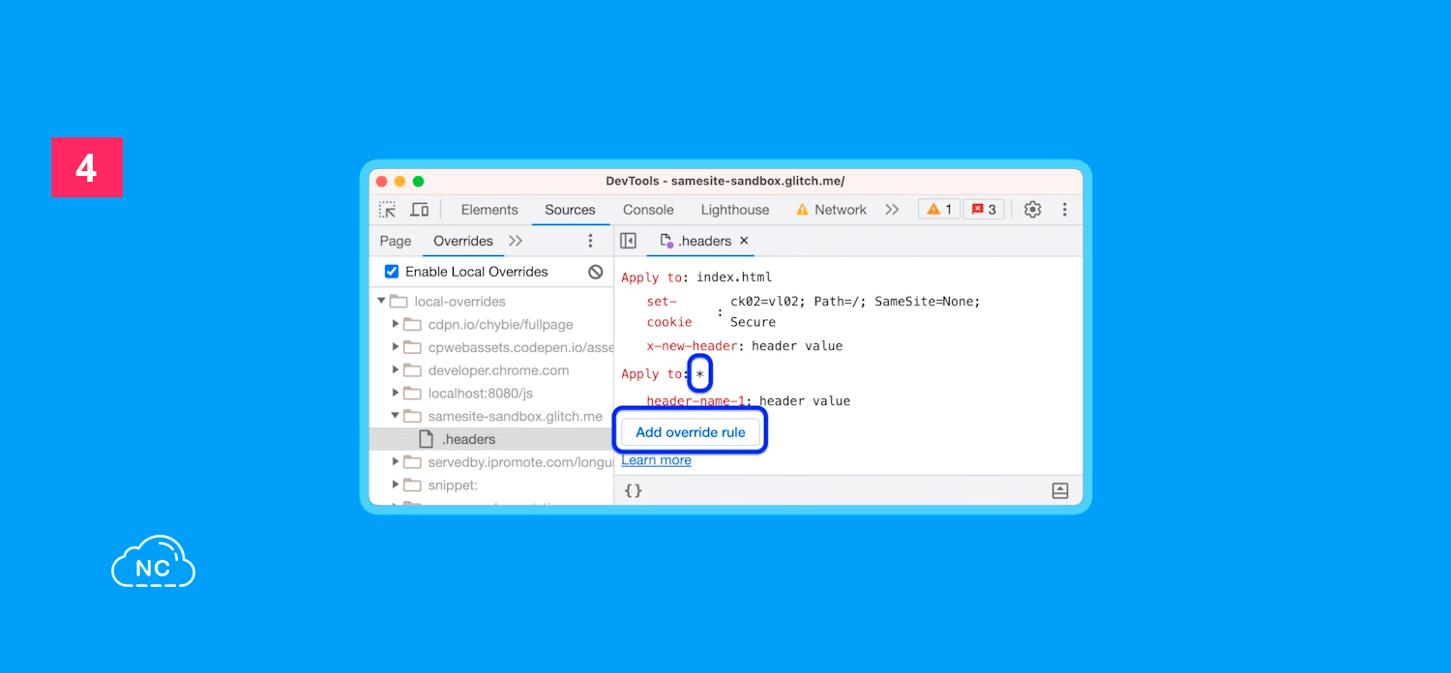
Task: Open the errors count badge
Action: point(984,210)
